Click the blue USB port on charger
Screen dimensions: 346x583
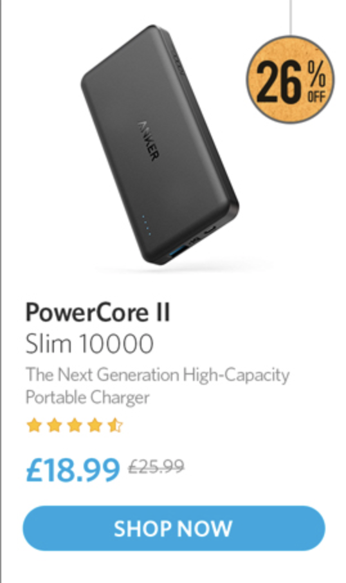[x=178, y=250]
